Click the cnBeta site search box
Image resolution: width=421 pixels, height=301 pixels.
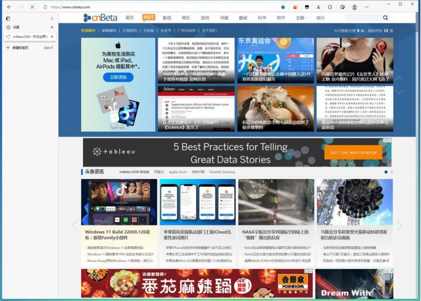(363, 17)
